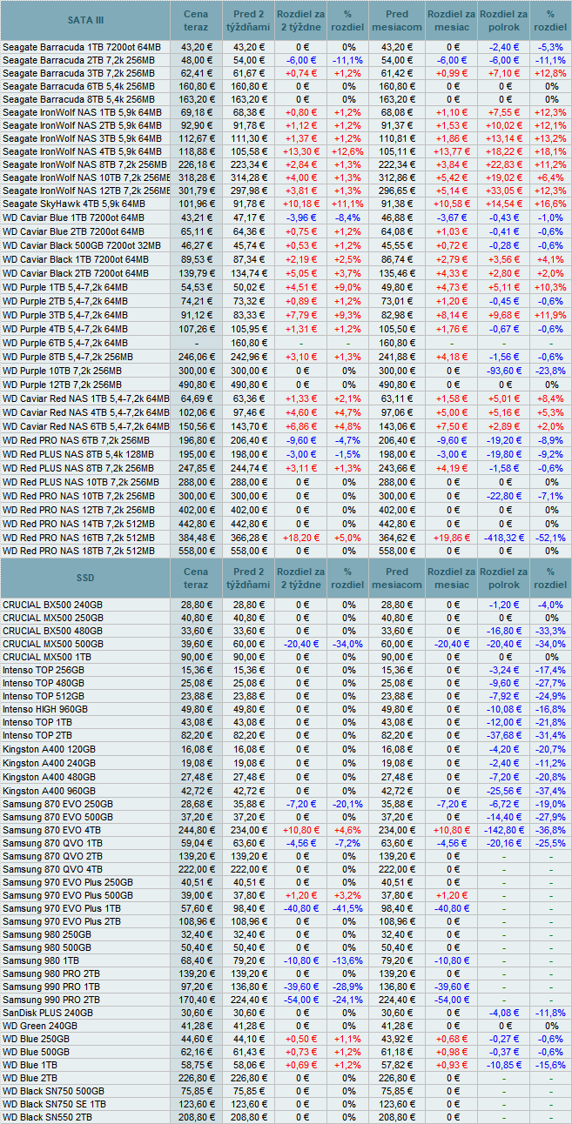Viewport: 572px width, 1124px height.
Task: Click row WD Red PRO NAS 14TB 7,2k 512MB
Action: 286,524
